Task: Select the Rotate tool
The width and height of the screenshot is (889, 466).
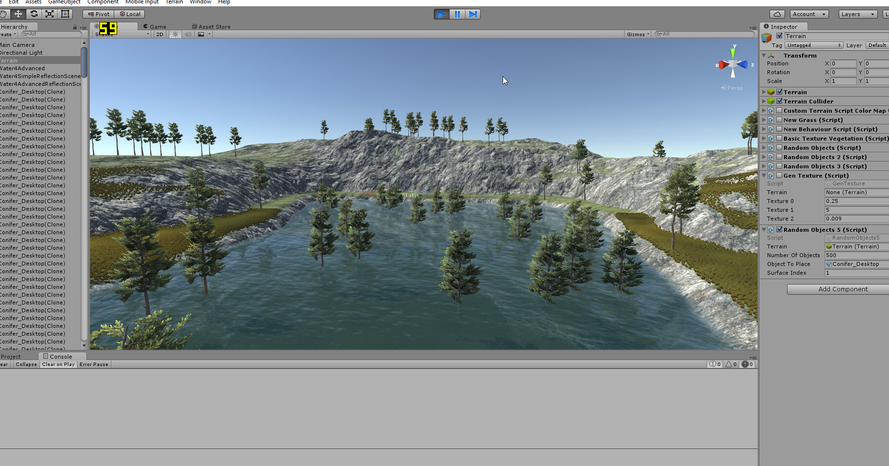Action: point(34,14)
